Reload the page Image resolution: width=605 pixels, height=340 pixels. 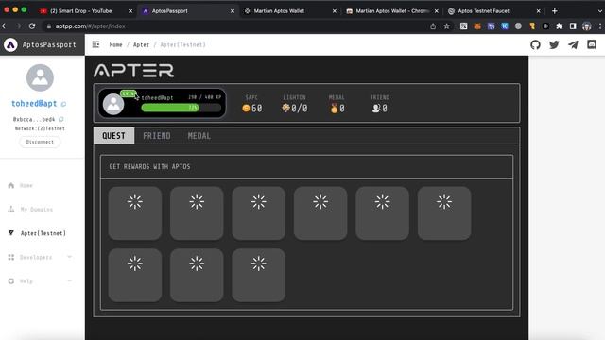(x=32, y=26)
